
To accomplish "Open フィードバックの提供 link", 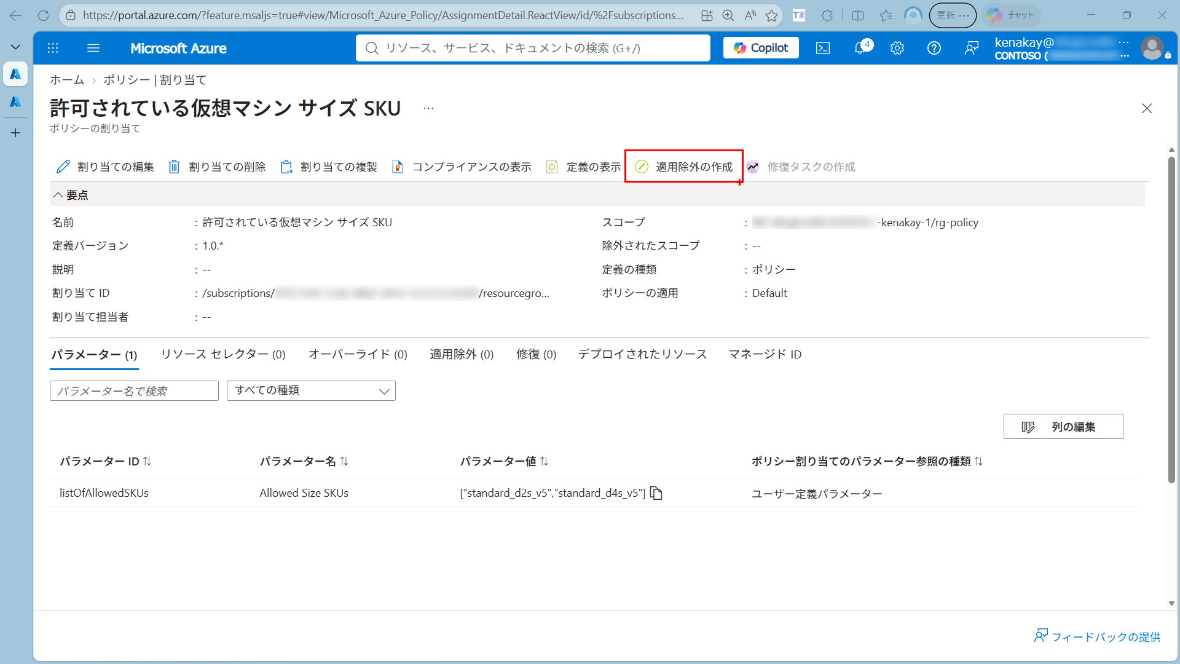I will pos(1098,636).
